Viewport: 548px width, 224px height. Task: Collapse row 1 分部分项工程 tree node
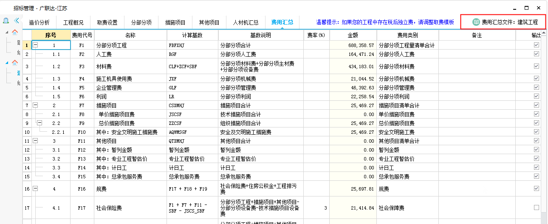point(36,45)
